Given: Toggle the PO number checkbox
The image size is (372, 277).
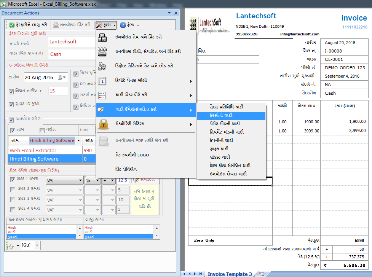Looking at the screenshot, I should pos(76,85).
